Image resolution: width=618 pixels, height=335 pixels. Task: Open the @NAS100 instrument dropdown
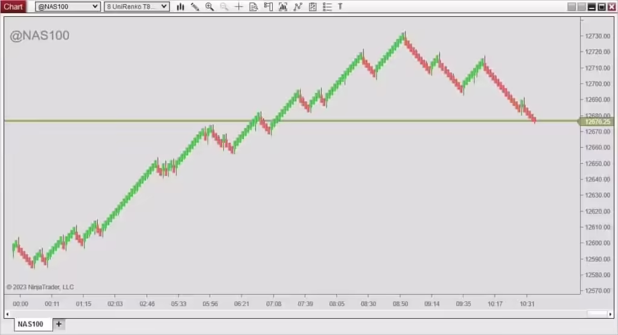point(67,7)
